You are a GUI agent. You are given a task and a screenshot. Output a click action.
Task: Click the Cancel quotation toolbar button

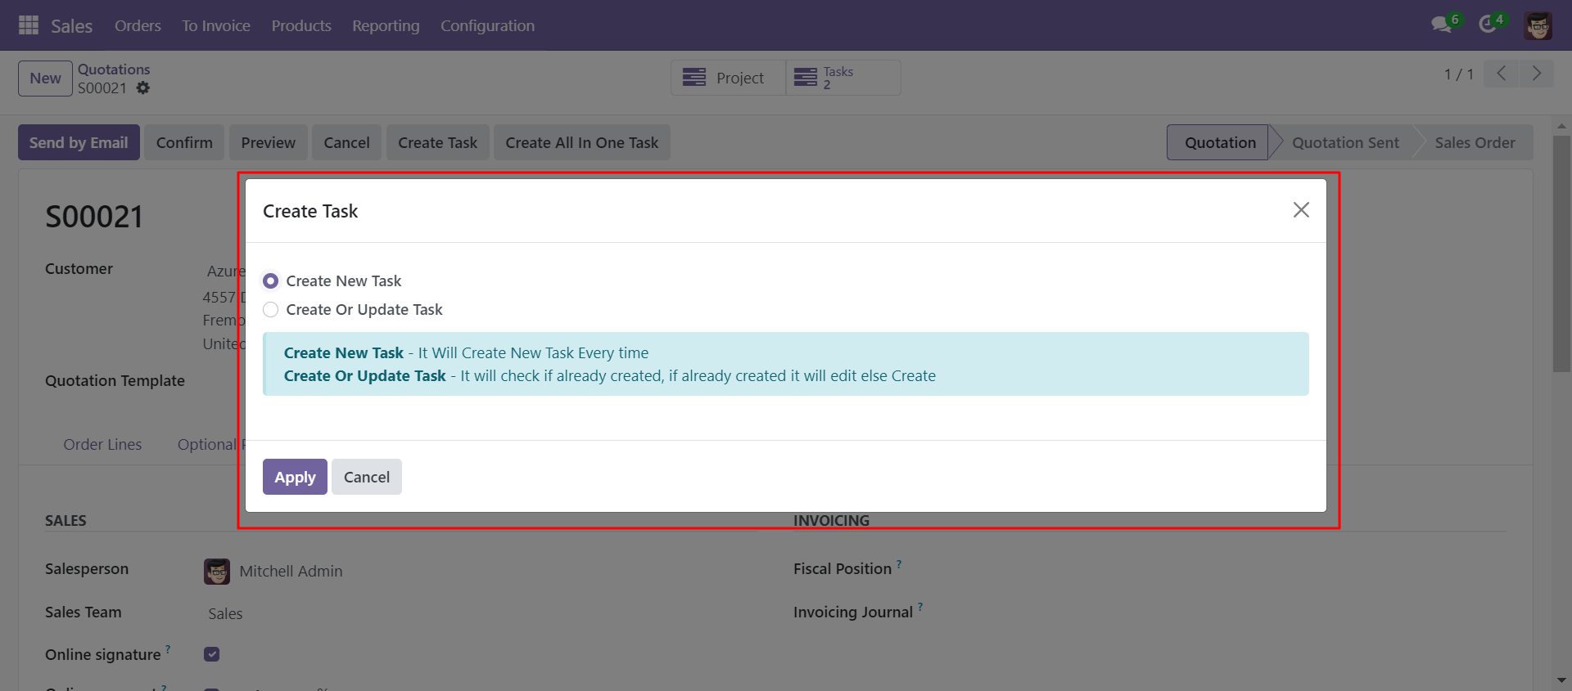click(346, 142)
